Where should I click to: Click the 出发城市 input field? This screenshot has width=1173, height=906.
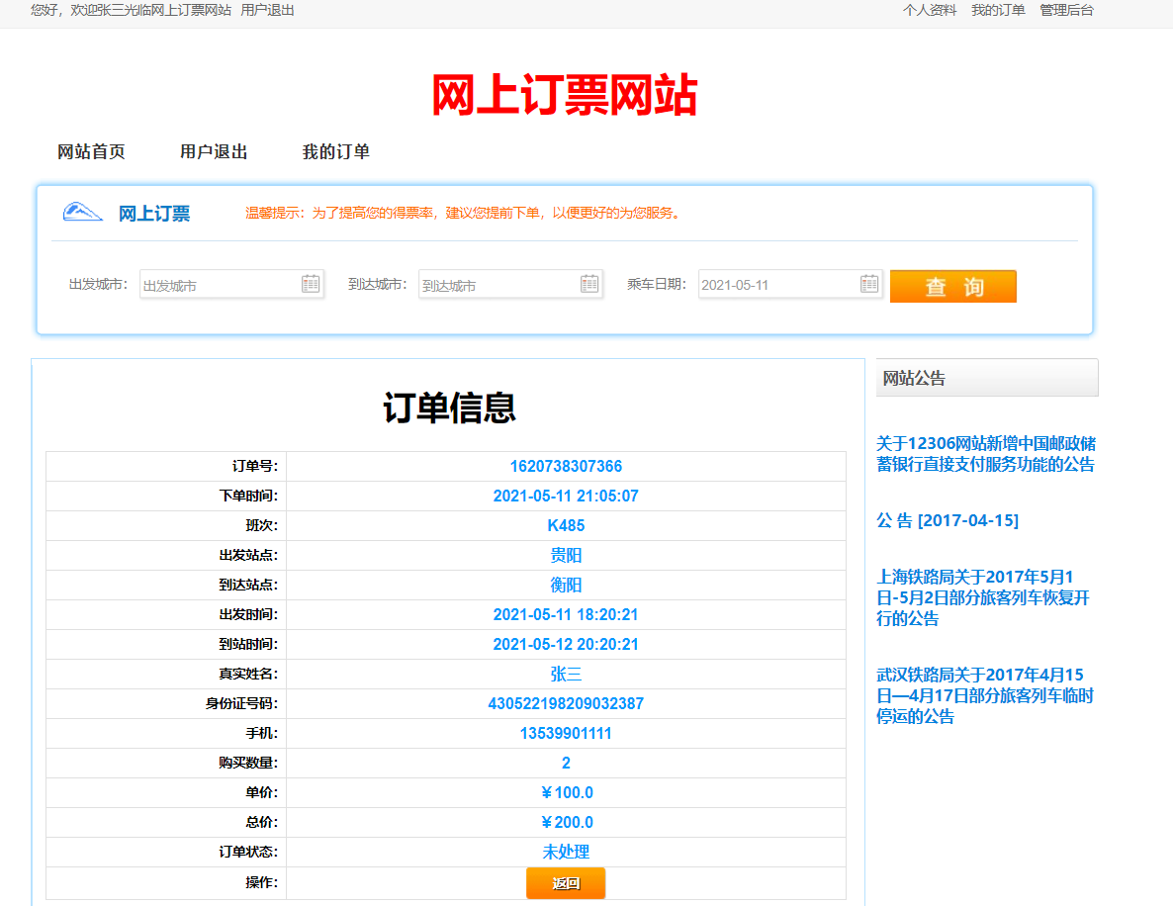(x=231, y=284)
